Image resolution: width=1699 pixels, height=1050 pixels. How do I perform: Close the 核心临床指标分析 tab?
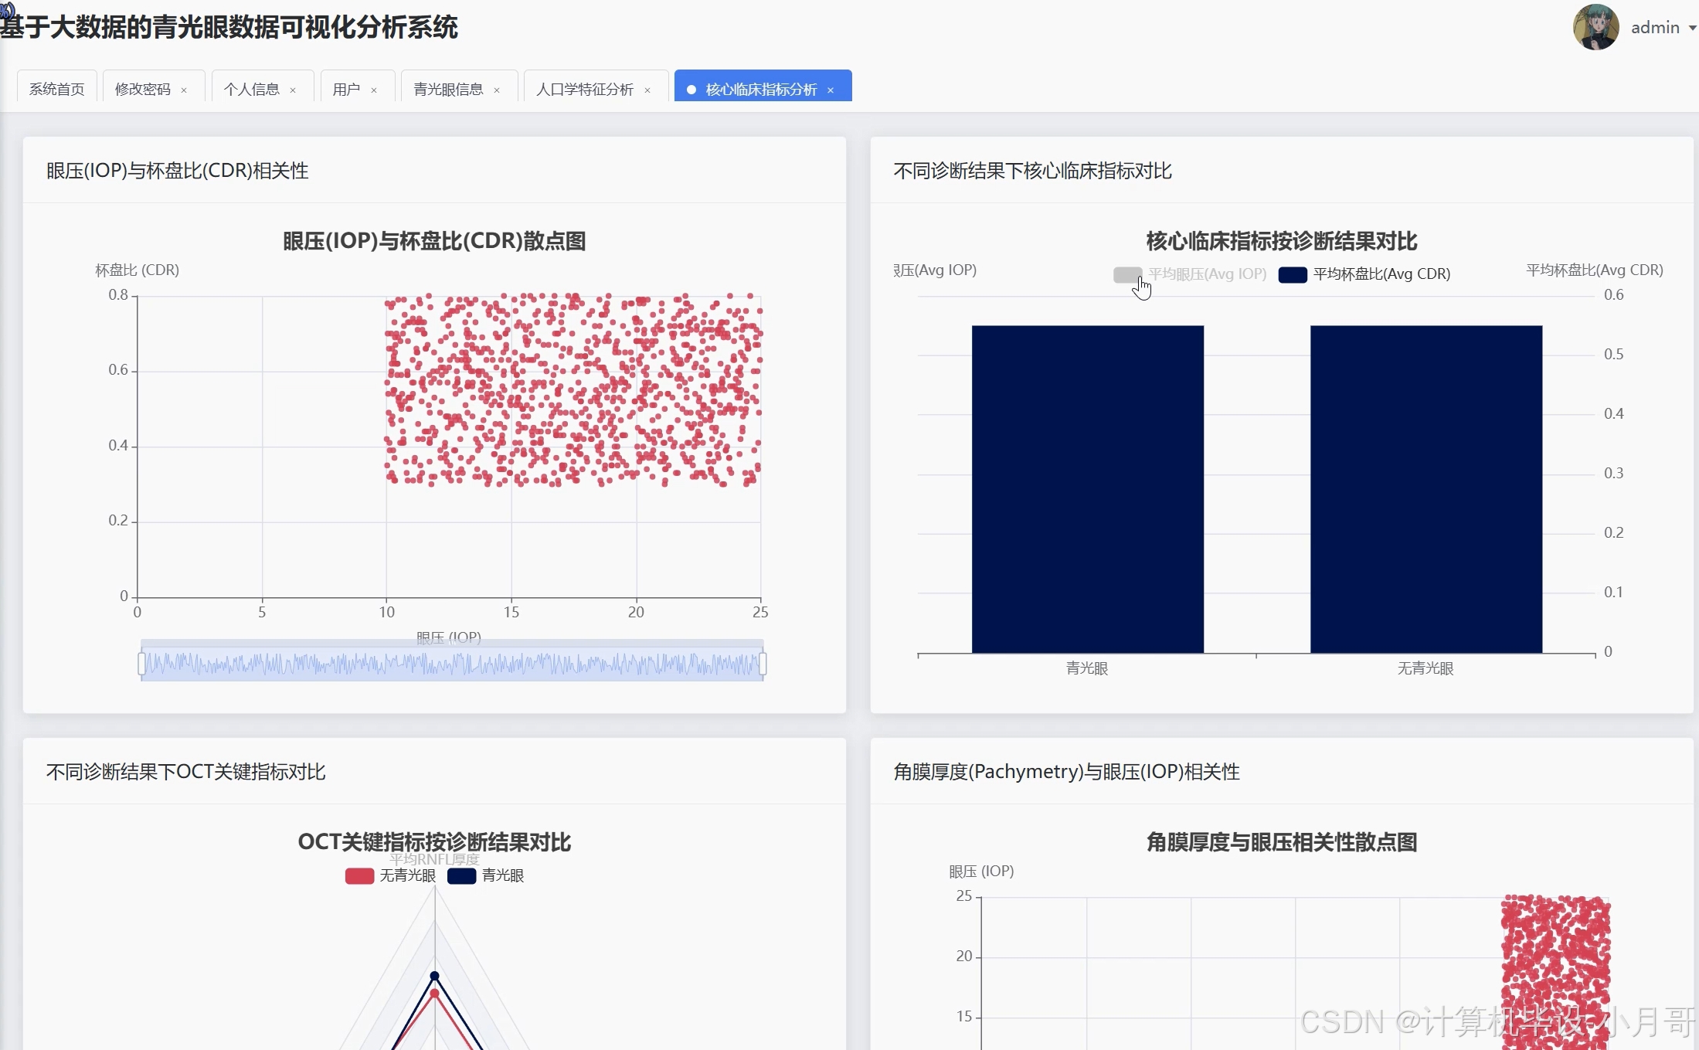click(x=831, y=90)
